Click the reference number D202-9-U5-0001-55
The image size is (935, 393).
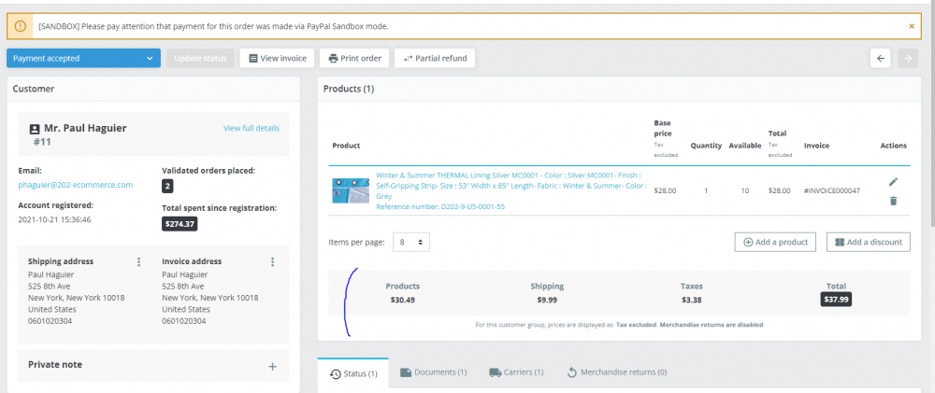440,206
